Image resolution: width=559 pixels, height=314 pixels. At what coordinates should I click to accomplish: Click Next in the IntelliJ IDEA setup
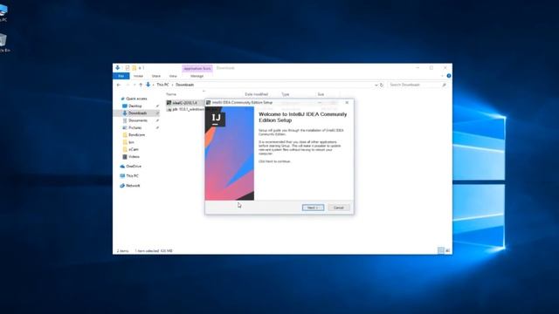pyautogui.click(x=313, y=208)
